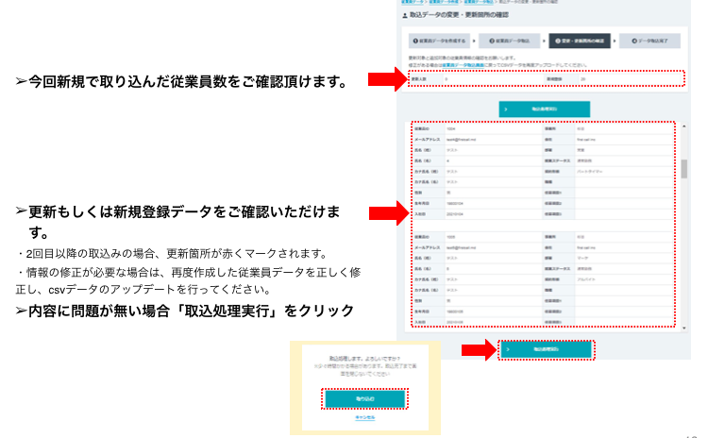Confirm the import with the 取り込む dialog button
The height and width of the screenshot is (438, 708).
pos(364,398)
